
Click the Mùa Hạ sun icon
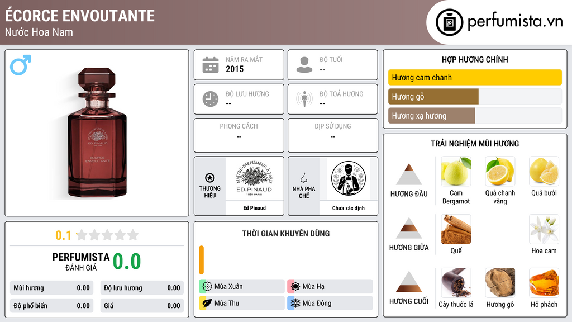click(295, 287)
